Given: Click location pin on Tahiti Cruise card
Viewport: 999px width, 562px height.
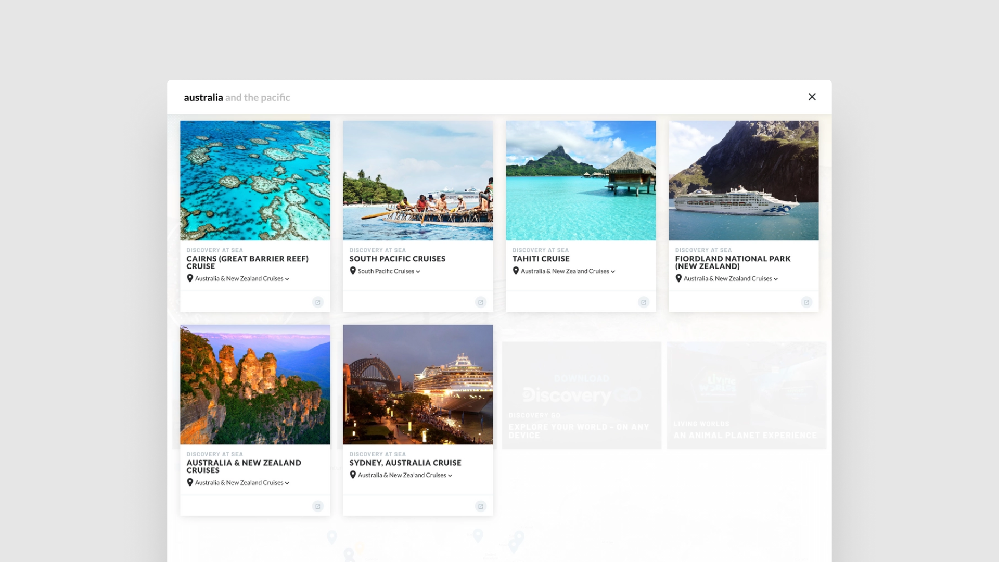Looking at the screenshot, I should point(516,271).
